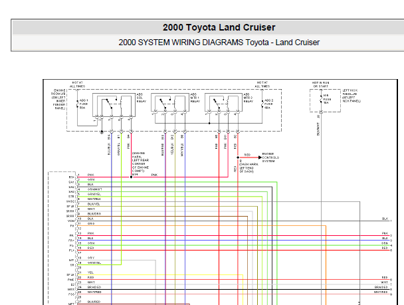Viewport: 404px width, 305px height.
Task: Click the right-edge WHT/RED wire label
Action: pos(381,292)
